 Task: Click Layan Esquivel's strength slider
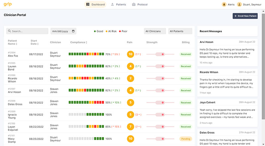click(x=160, y=126)
